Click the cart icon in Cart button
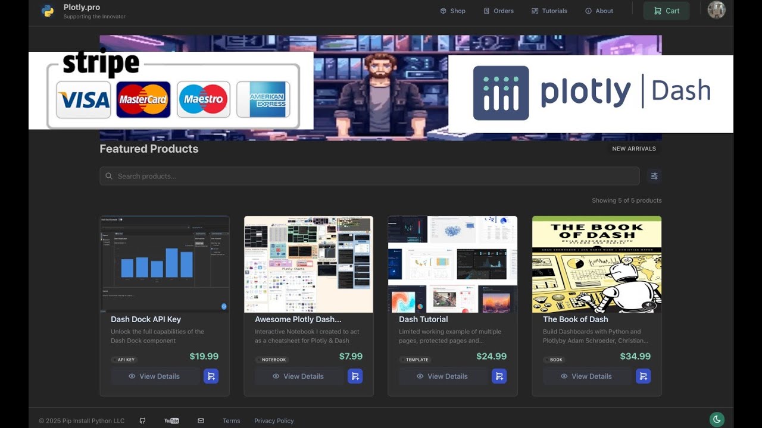The width and height of the screenshot is (762, 428). (x=657, y=11)
